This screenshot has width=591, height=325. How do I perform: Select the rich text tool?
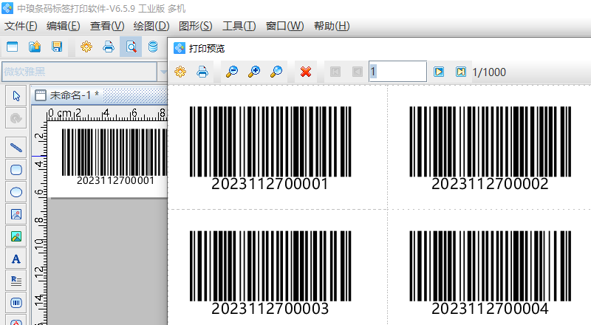click(x=16, y=281)
